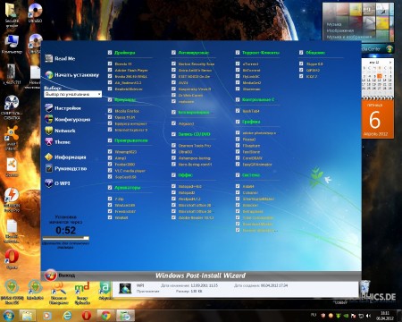
Task: Open the Компьютер desktop icon
Action: (12, 44)
